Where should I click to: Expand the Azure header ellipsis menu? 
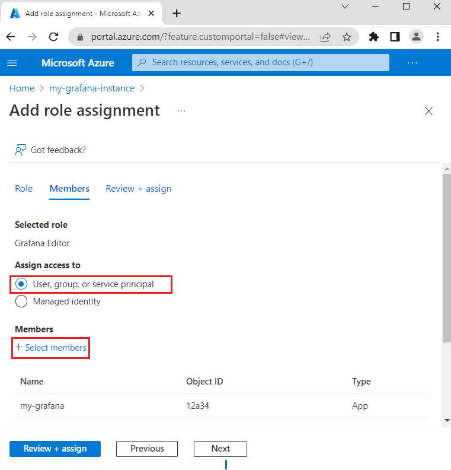[x=412, y=63]
